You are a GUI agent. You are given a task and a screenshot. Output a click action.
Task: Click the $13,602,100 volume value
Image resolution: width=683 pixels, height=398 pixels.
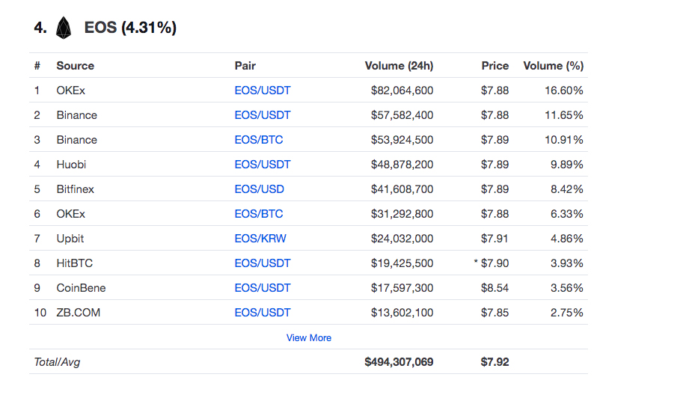point(402,313)
